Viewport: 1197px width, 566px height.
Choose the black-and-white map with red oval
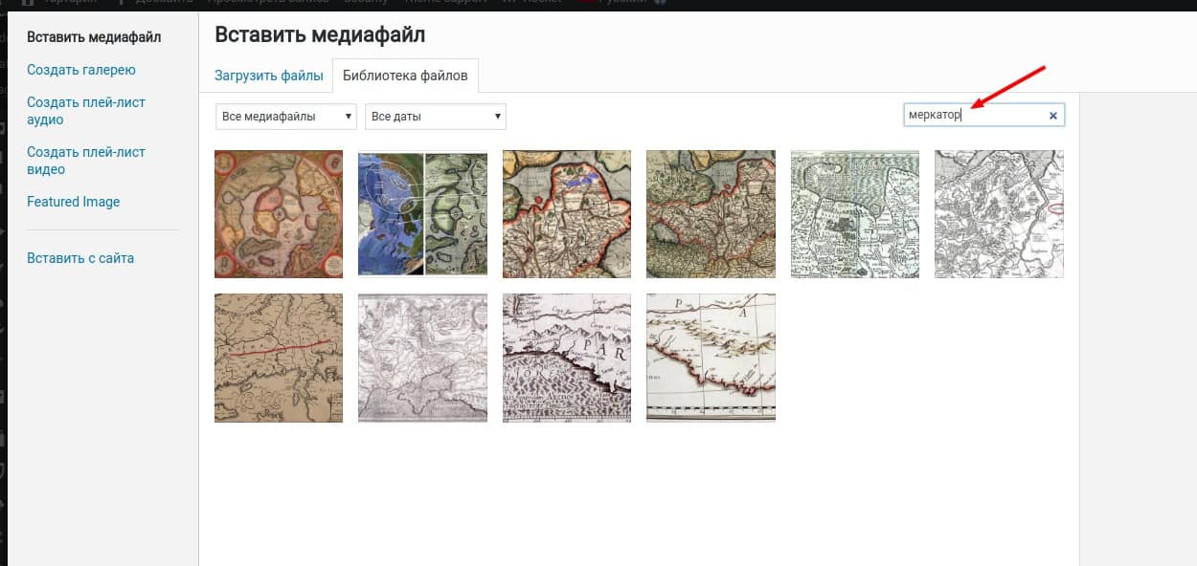[x=999, y=214]
